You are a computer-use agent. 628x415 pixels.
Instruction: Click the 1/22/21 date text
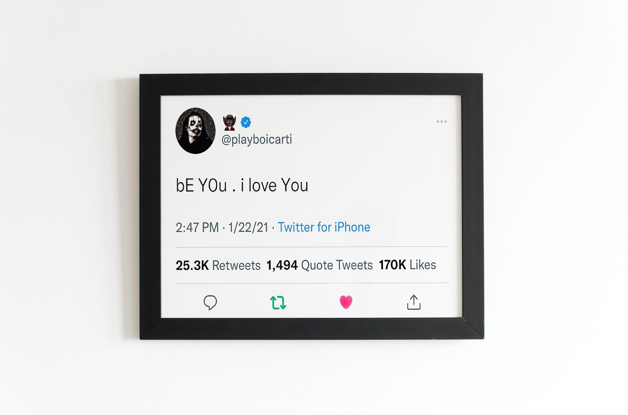pos(248,227)
